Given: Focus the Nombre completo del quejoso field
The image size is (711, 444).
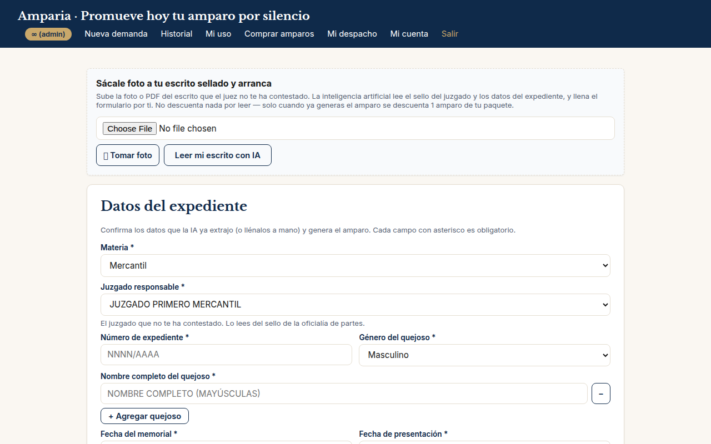Looking at the screenshot, I should pos(344,393).
